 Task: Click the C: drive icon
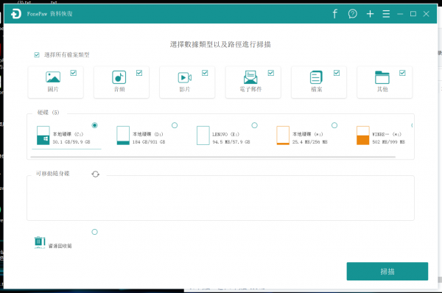pyautogui.click(x=43, y=135)
